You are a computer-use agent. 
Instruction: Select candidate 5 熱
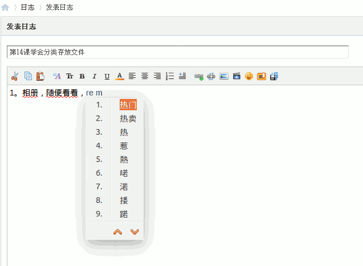pos(124,159)
